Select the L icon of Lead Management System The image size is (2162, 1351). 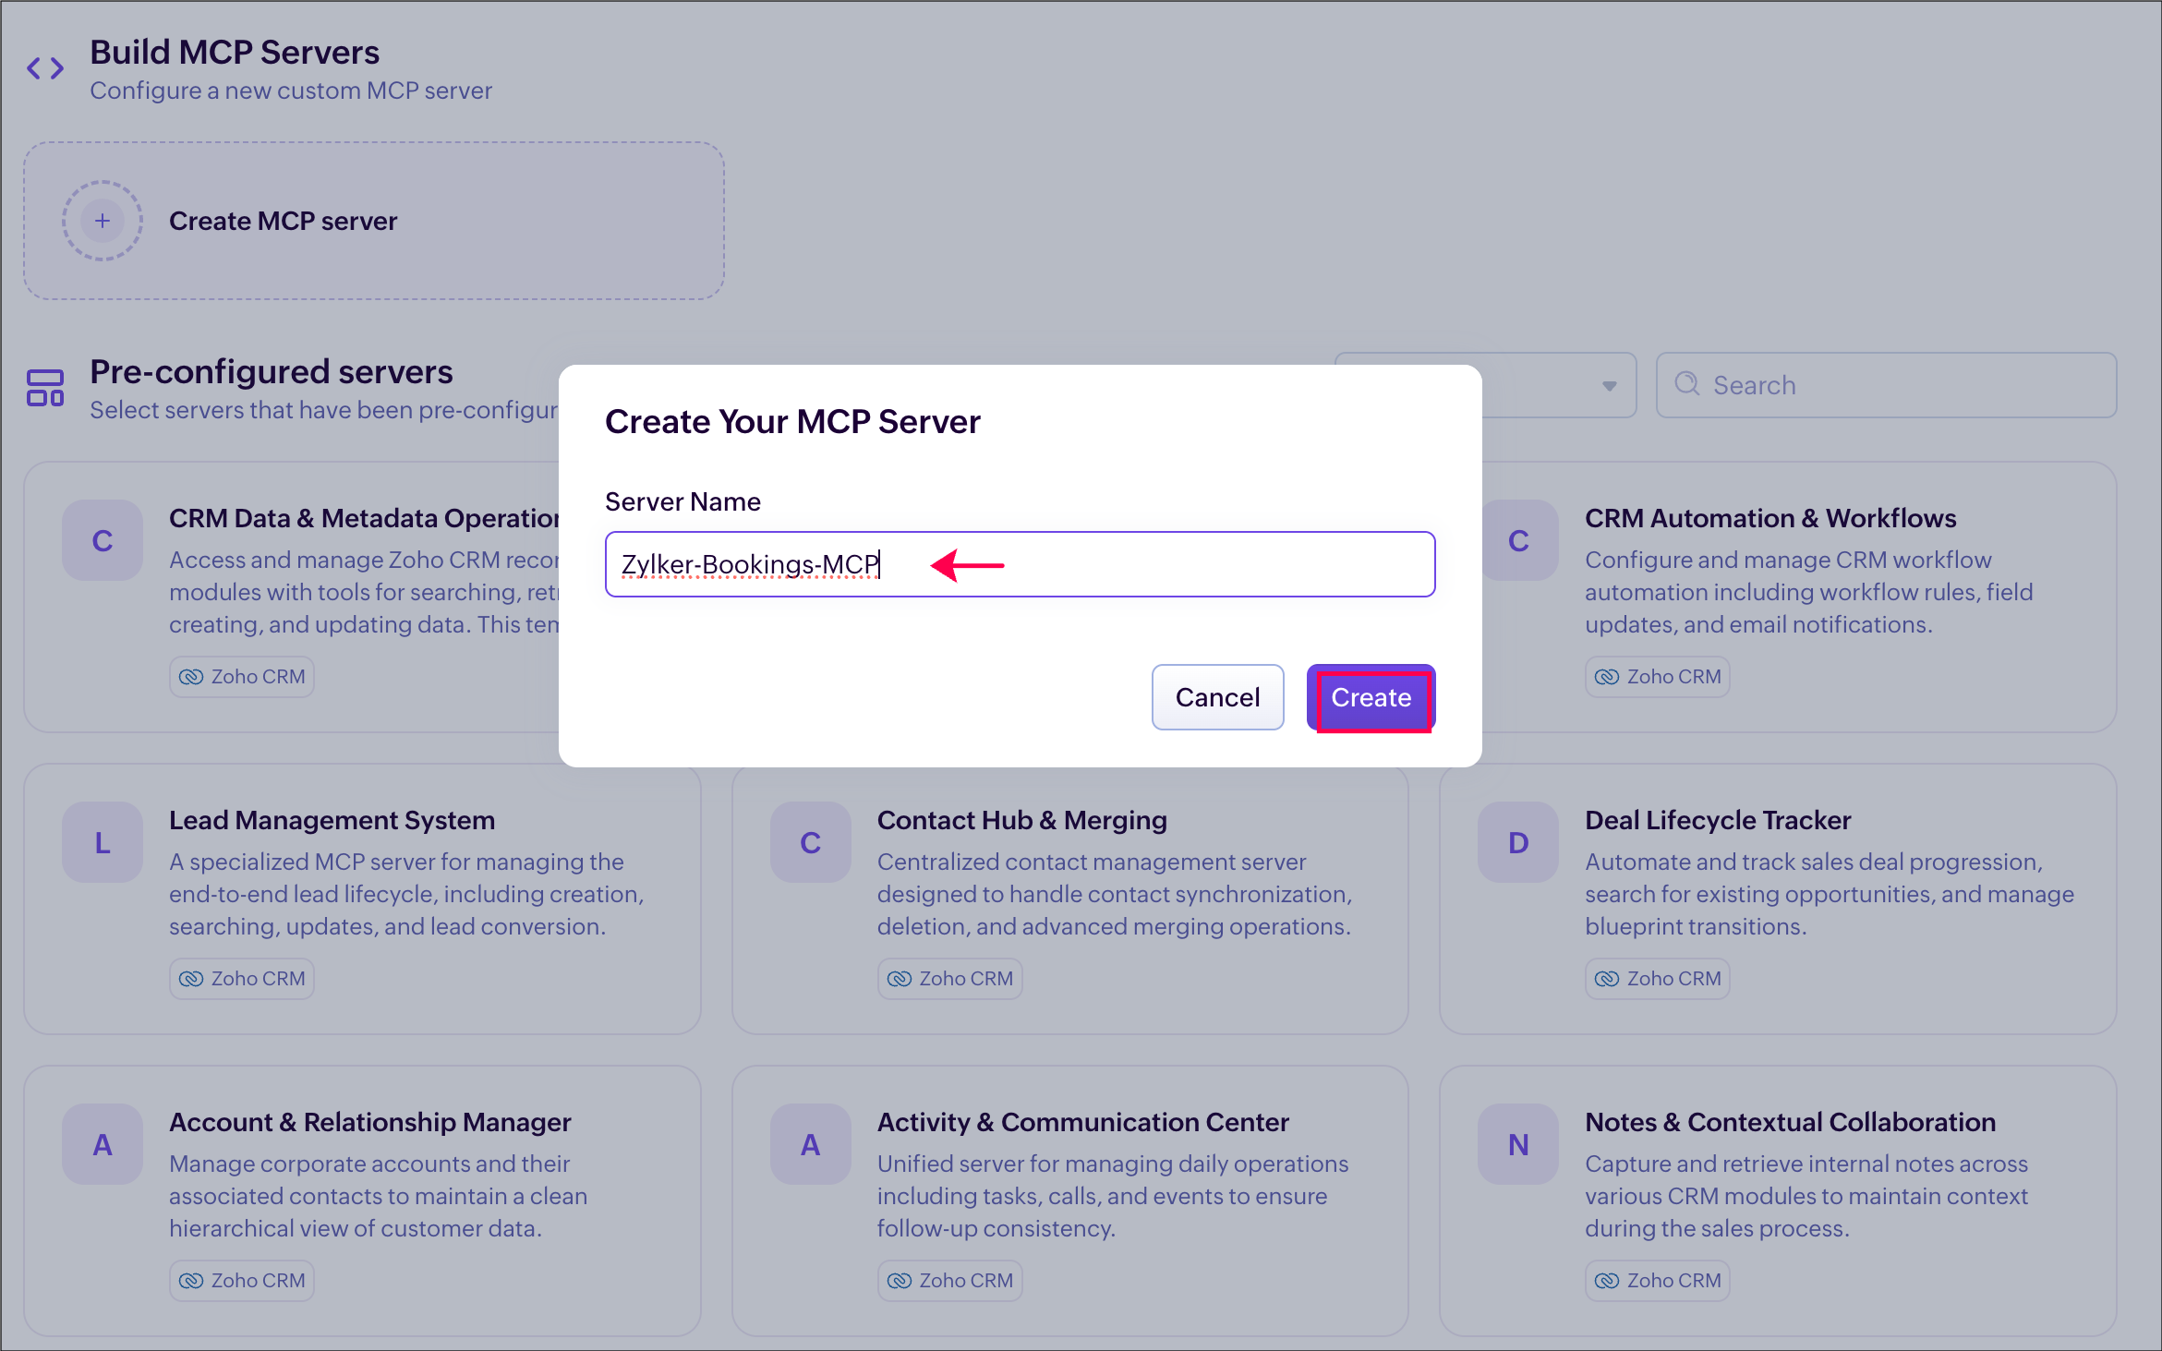(x=103, y=842)
